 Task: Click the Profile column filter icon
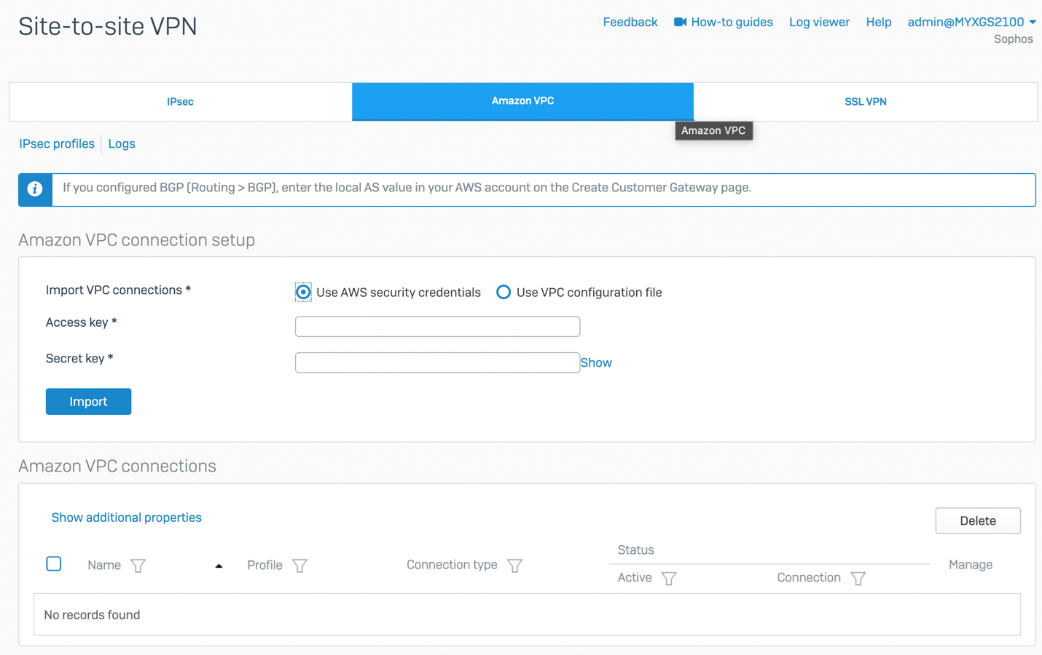pos(299,565)
